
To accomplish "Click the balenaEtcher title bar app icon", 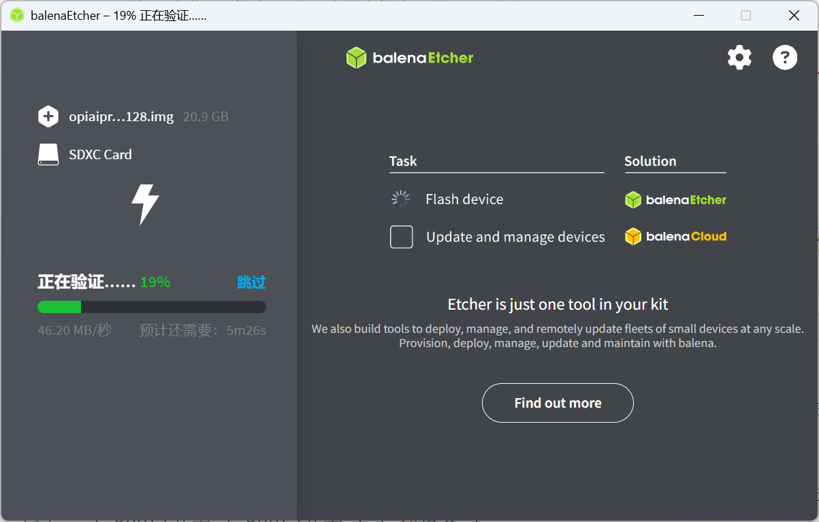I will point(17,15).
